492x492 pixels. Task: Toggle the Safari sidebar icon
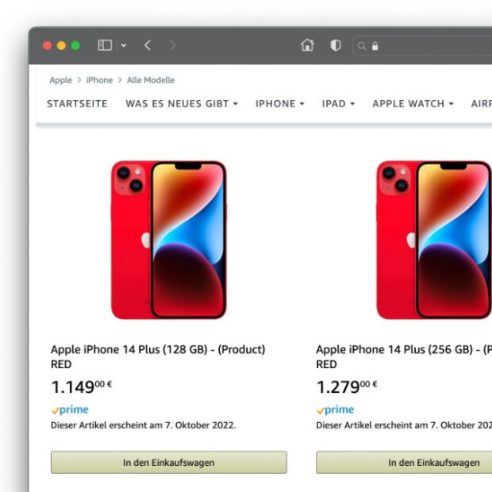(x=105, y=45)
